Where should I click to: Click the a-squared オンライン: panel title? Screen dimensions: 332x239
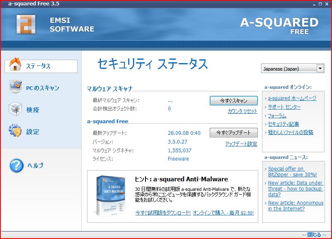pyautogui.click(x=288, y=87)
